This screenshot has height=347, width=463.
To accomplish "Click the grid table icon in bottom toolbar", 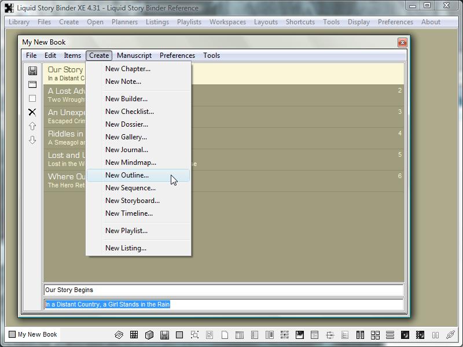I will [x=134, y=335].
